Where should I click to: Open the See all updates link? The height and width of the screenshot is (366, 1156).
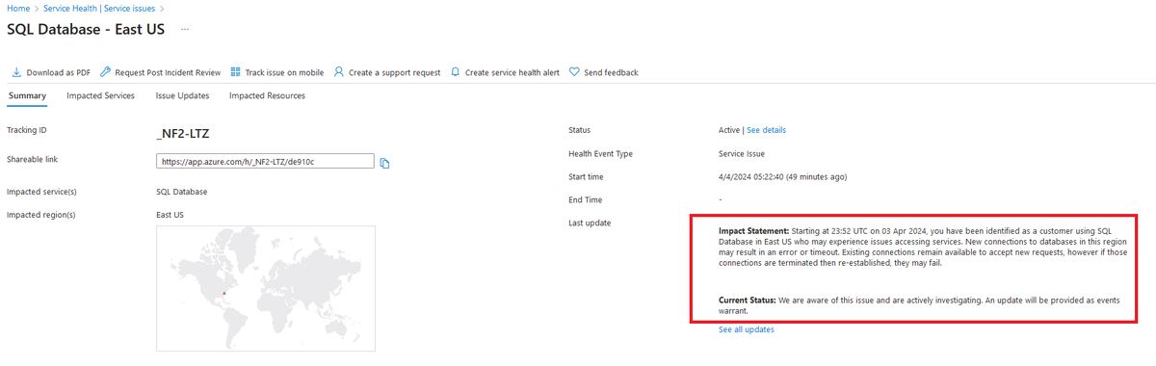[747, 329]
